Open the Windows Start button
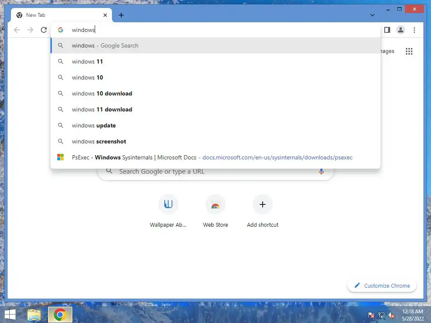This screenshot has width=431, height=323. [10, 315]
